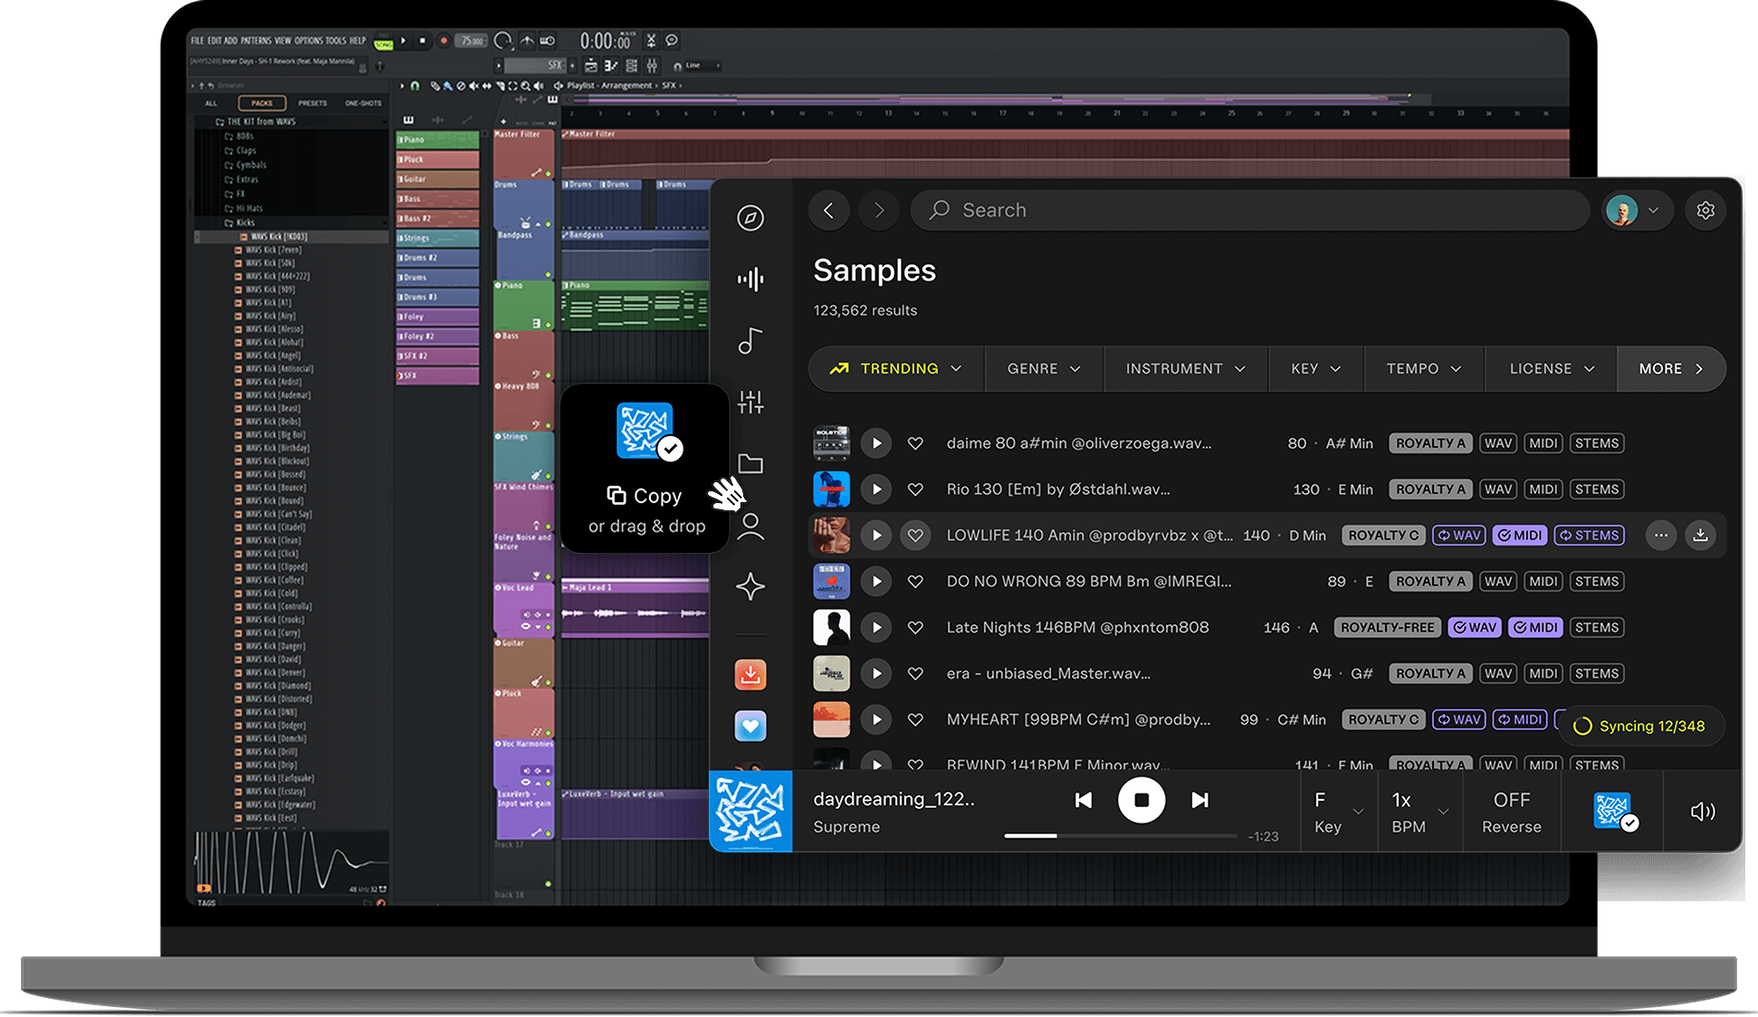Screen dimensions: 1758x1017
Task: Like the Rio 130 sample heart
Action: 915,489
